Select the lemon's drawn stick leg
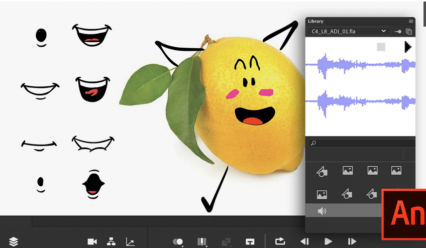426x248 pixels. tap(215, 189)
